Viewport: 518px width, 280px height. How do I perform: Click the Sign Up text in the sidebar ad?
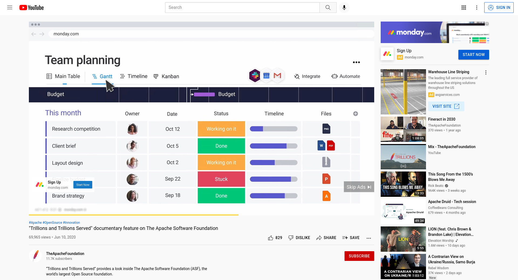[x=404, y=51]
